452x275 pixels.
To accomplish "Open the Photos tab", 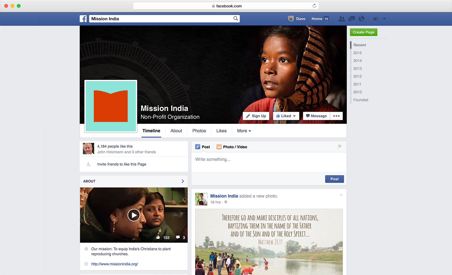I will point(199,131).
